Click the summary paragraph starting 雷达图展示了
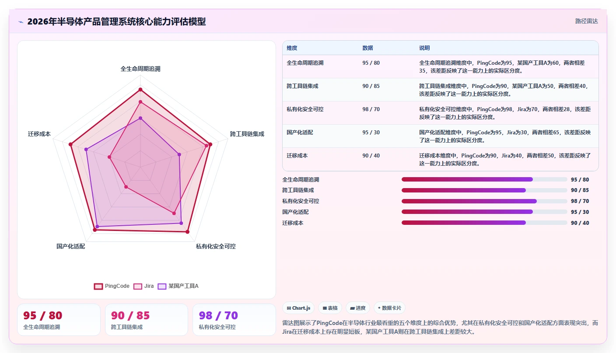This screenshot has width=616, height=353. [x=440, y=327]
